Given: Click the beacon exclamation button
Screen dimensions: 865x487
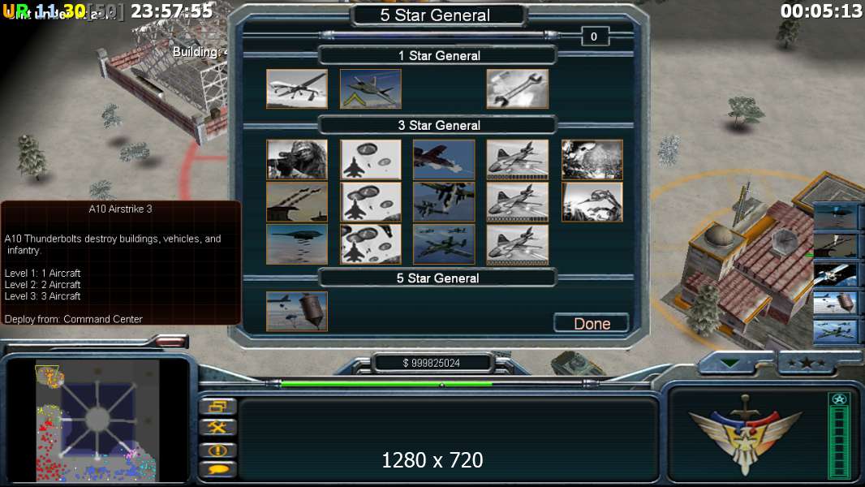Looking at the screenshot, I should (218, 450).
